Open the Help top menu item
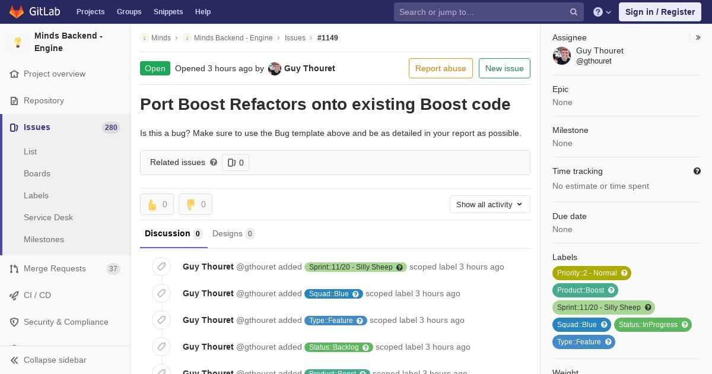 pos(203,12)
